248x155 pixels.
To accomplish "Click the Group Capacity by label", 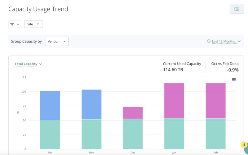I will click(x=26, y=42).
